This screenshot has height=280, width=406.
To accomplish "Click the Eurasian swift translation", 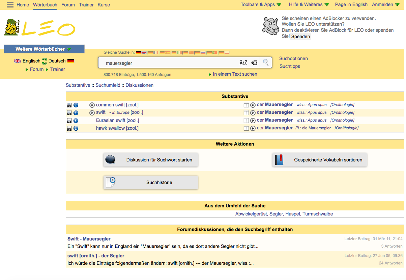I will coord(117,120).
